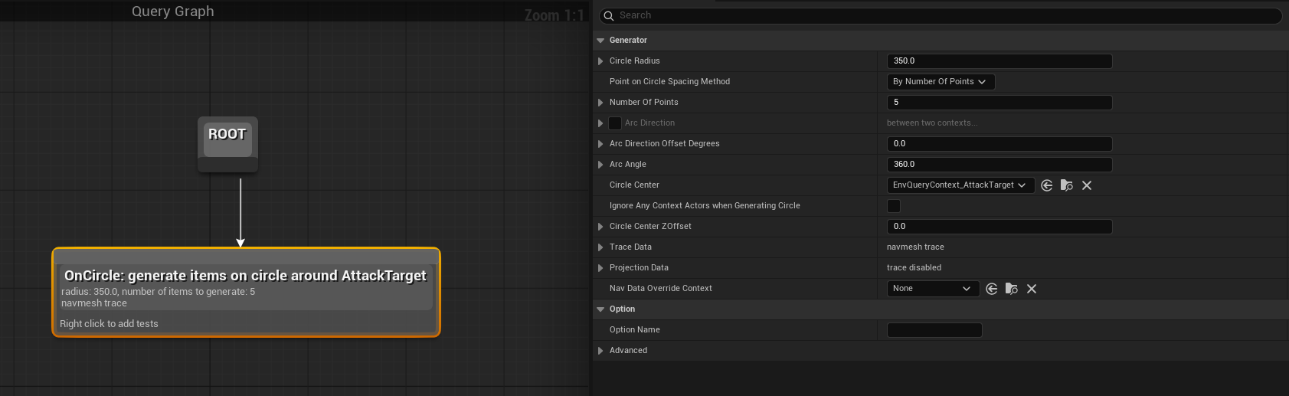Click 'trace disabled' value of Projection Data

[914, 268]
